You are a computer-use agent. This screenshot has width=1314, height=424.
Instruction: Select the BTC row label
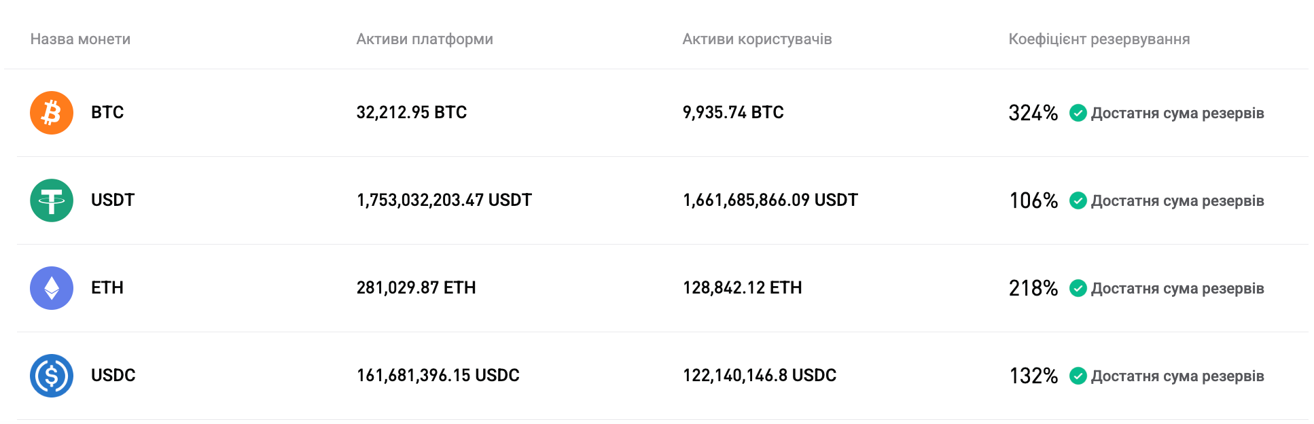point(107,113)
